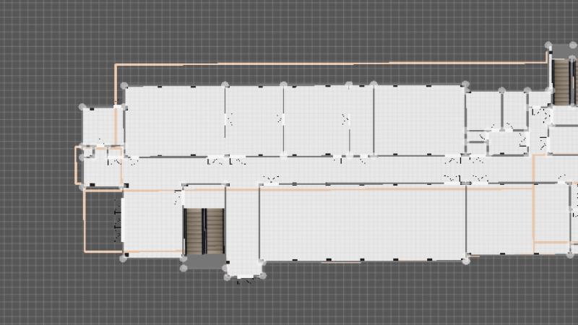Select the fourth top room from the left
Image resolution: width=578 pixels, height=325 pixels.
tap(418, 119)
